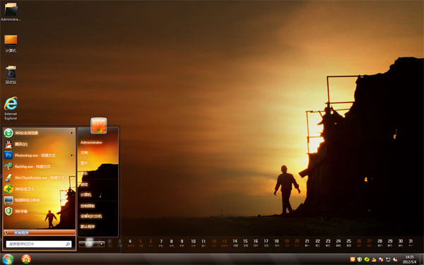
Task: Select the recycle bin desktop icon
Action: (11, 75)
